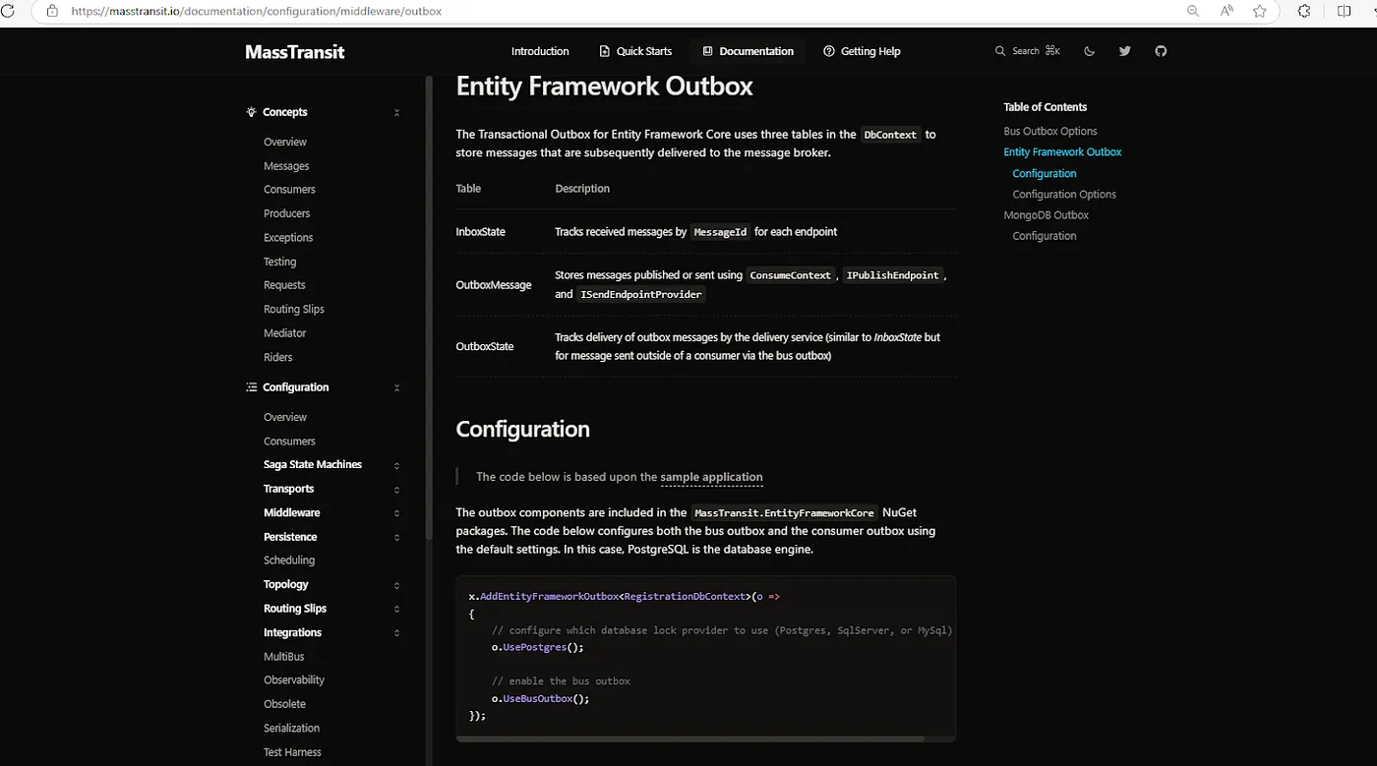Click the Search box in header
This screenshot has height=766, width=1377.
tap(1027, 51)
